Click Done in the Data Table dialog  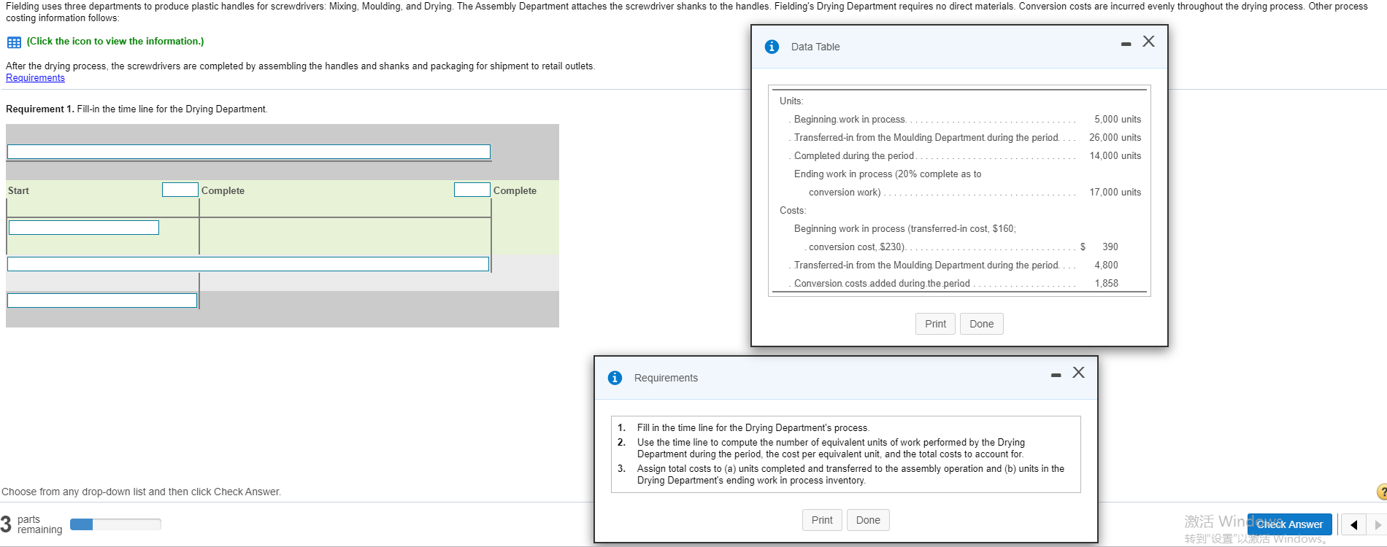pyautogui.click(x=981, y=324)
